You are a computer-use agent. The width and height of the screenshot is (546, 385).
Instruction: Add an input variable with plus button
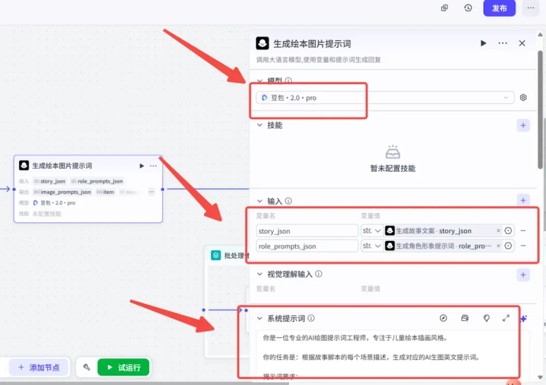[x=523, y=200]
